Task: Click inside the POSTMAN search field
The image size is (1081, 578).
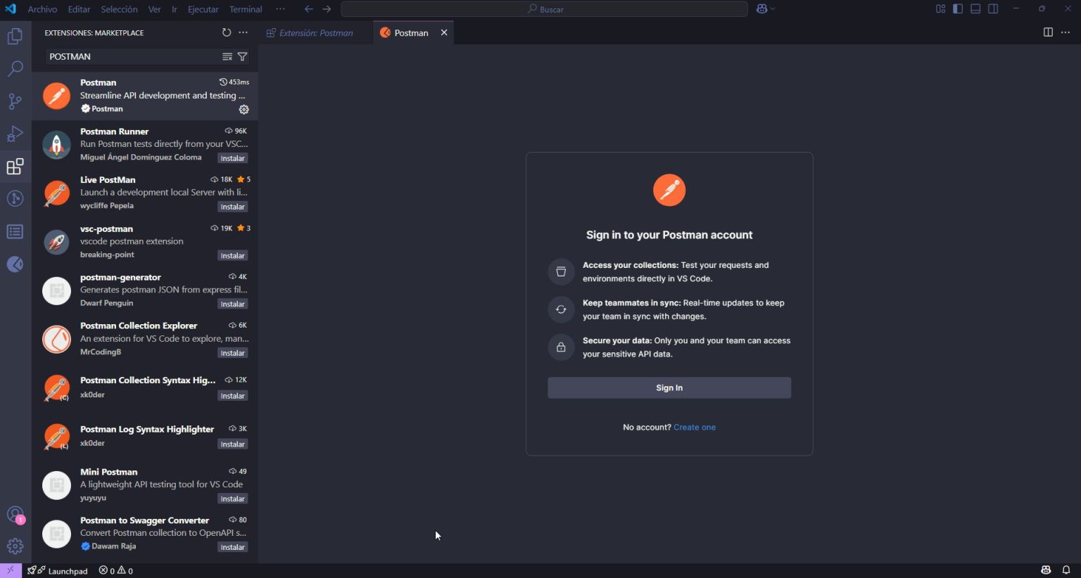Action: click(x=127, y=56)
